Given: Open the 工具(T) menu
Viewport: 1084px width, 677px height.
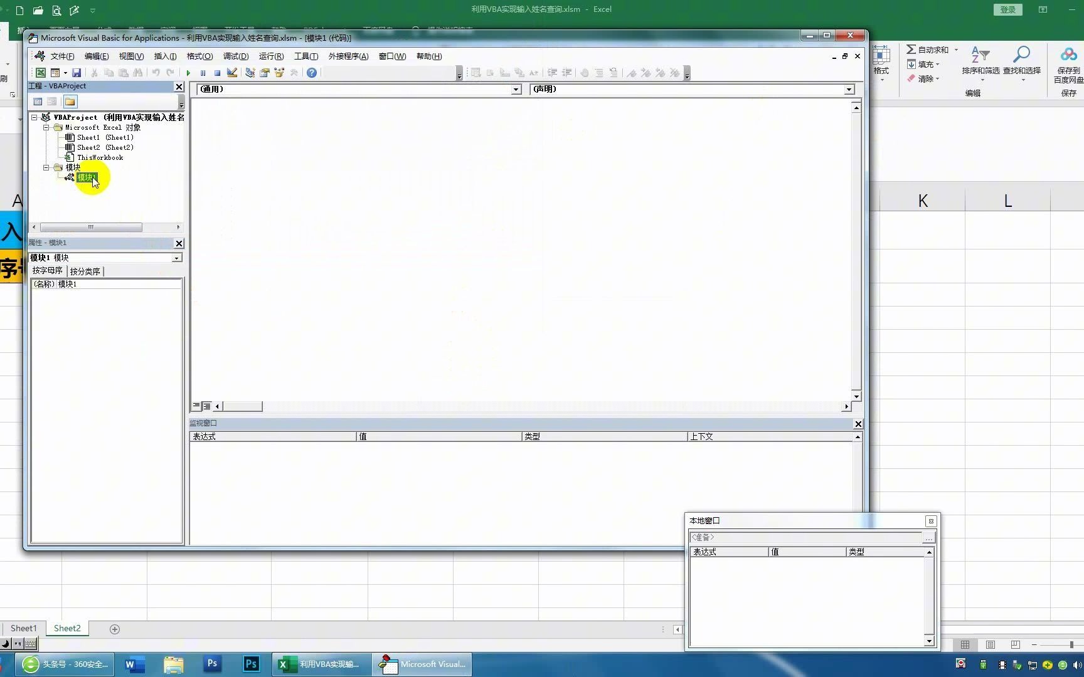Looking at the screenshot, I should click(306, 56).
